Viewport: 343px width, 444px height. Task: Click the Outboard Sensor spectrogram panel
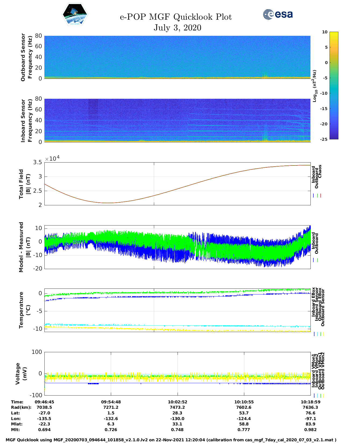(x=177, y=57)
